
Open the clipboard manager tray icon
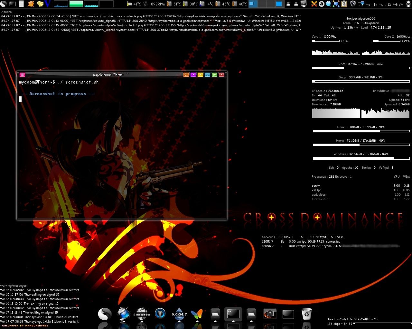(x=344, y=4)
